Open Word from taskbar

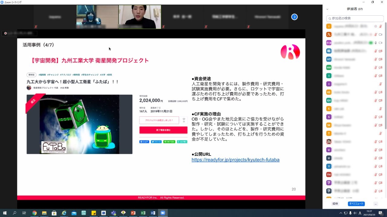point(153,213)
